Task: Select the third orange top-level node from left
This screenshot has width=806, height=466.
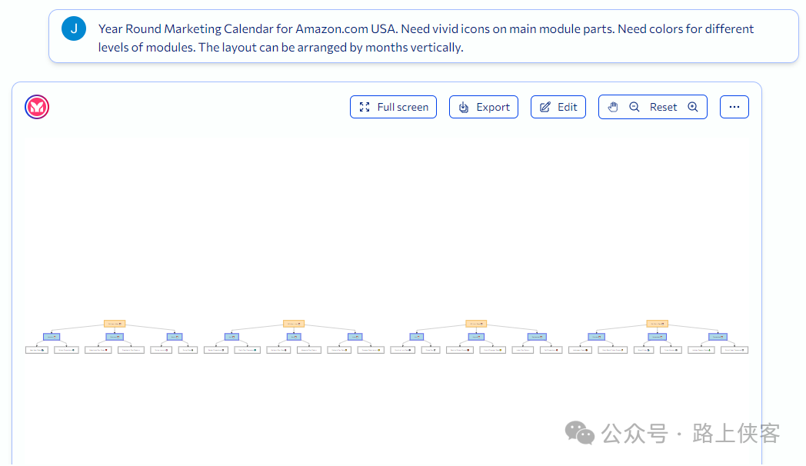Action: click(x=476, y=324)
